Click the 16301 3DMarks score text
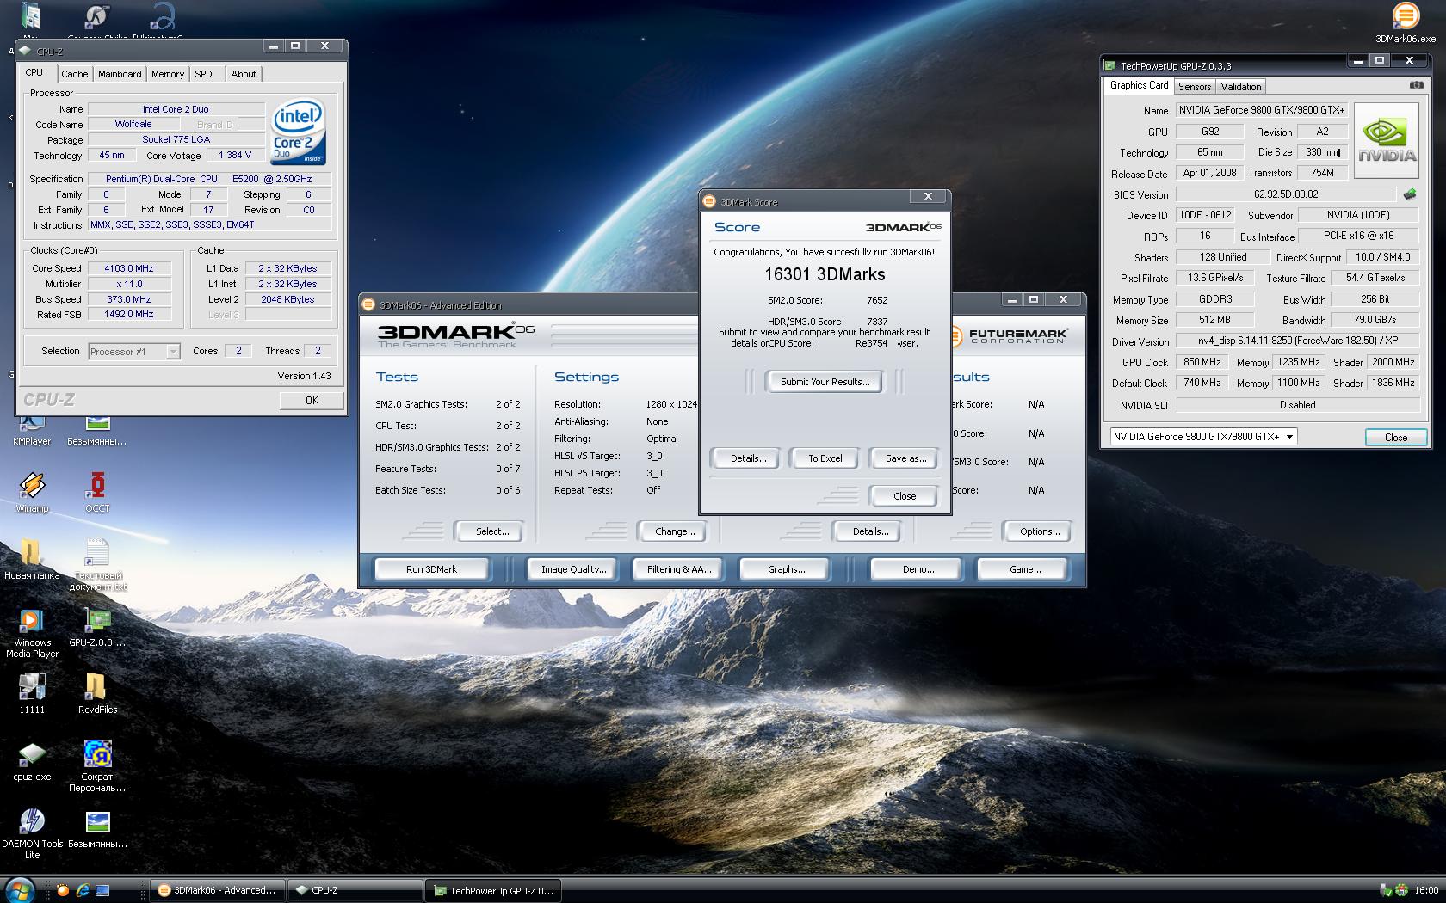The width and height of the screenshot is (1446, 903). (x=825, y=274)
